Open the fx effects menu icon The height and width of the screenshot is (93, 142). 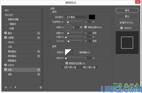coord(6,87)
